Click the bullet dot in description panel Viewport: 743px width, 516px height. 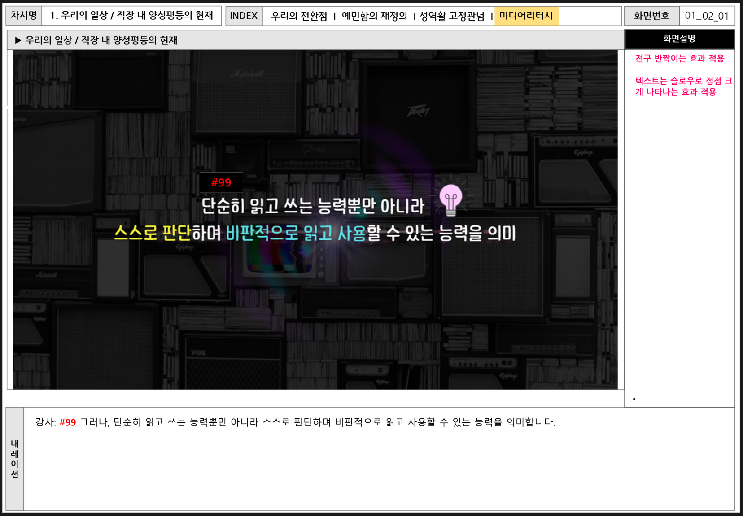[x=634, y=399]
